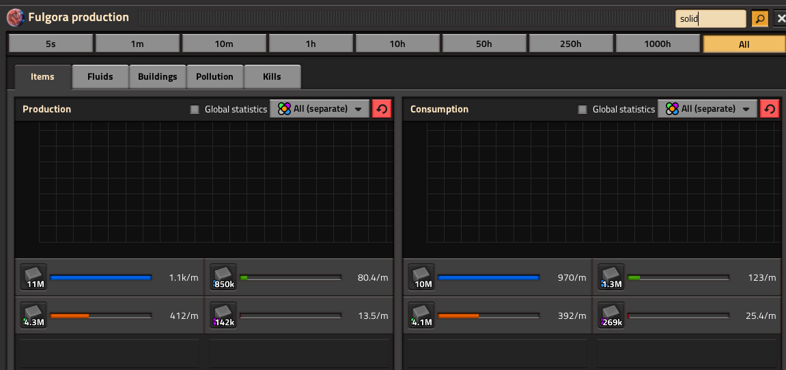Open Production quality dropdown 'All (separate)'

pyautogui.click(x=320, y=109)
